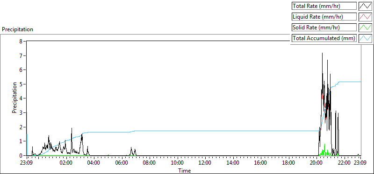Click the Liquid Rate red line icon
This screenshot has height=174, width=374.
pyautogui.click(x=365, y=17)
